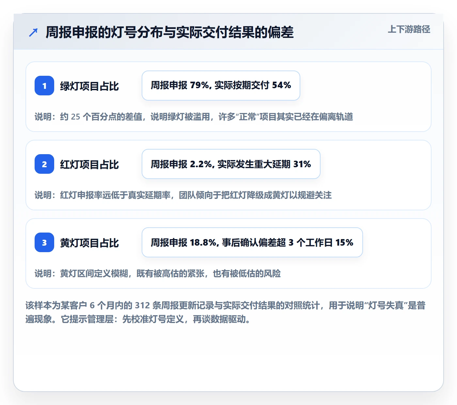Click the note about 黄灯区间定义模糊
The height and width of the screenshot is (405, 457).
[158, 274]
